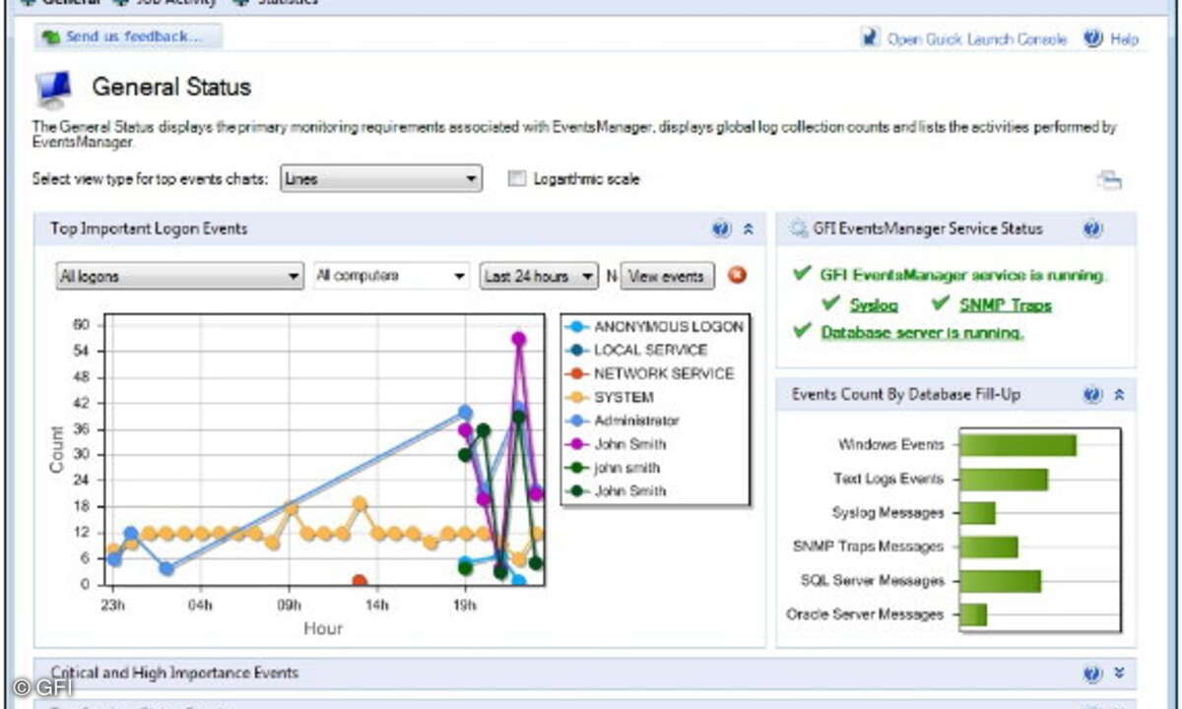Screen dimensions: 1182x709
Task: Click the Help question mark icon
Action: pos(1092,37)
